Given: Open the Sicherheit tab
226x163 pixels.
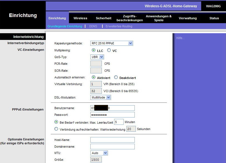Looking at the screenshot, I should coord(104,18).
